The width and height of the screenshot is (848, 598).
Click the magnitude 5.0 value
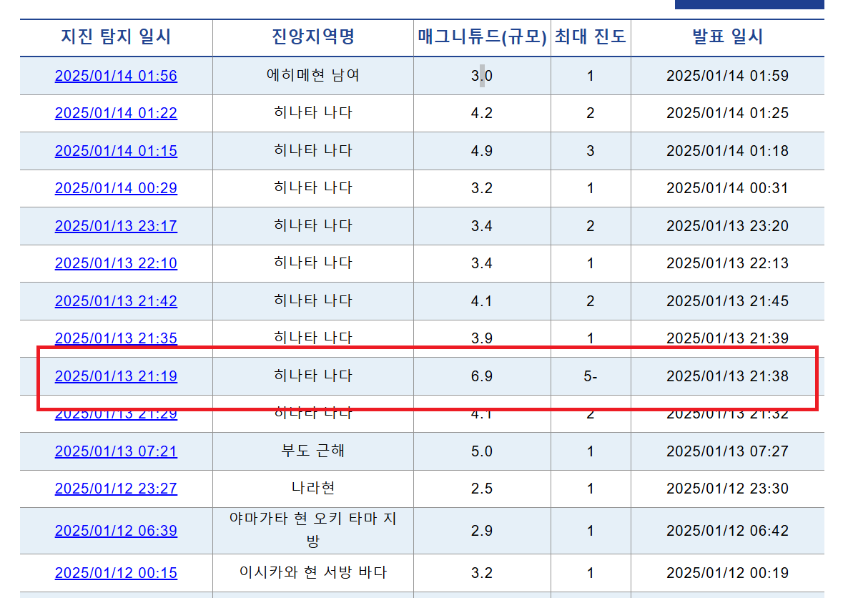tap(482, 451)
